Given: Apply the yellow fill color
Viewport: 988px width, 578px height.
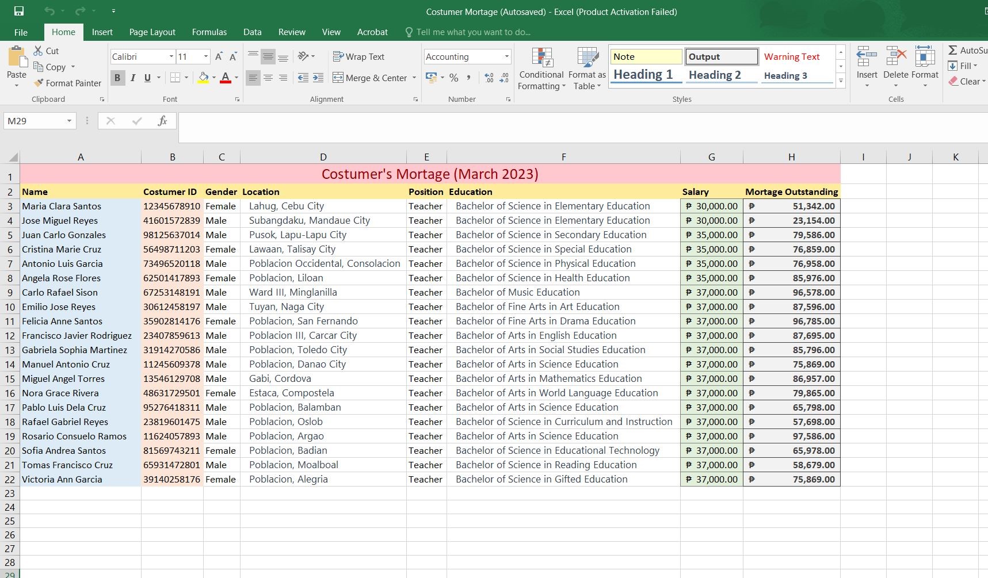Looking at the screenshot, I should tap(203, 78).
